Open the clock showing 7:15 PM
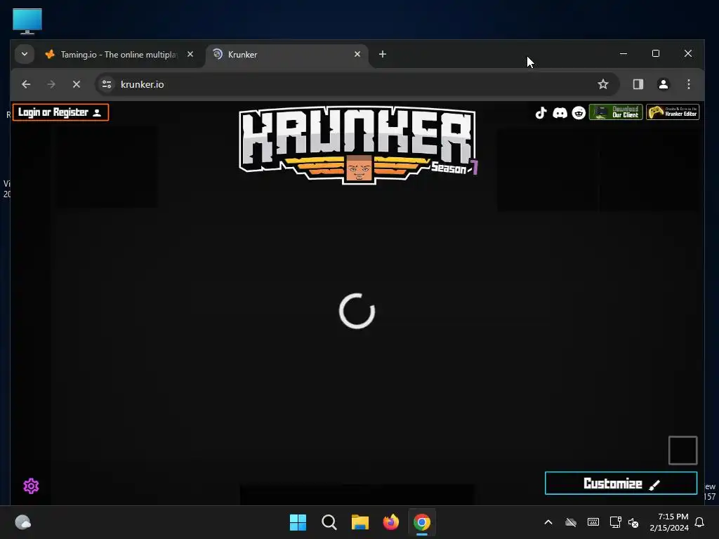 (x=669, y=522)
